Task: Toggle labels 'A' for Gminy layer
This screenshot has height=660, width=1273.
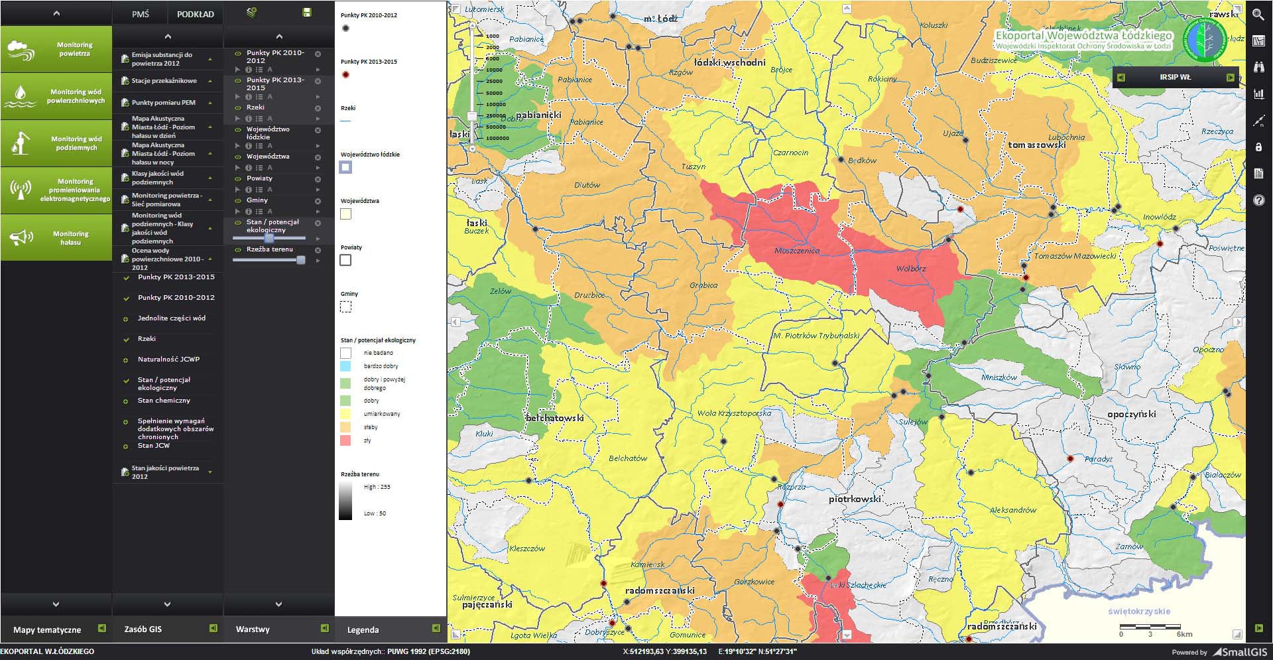Action: point(270,212)
